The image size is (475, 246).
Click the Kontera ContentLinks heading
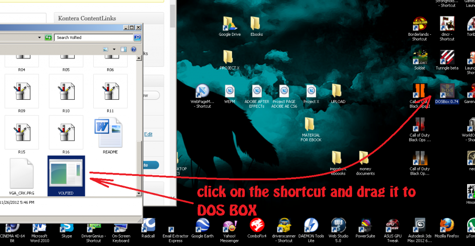(87, 19)
